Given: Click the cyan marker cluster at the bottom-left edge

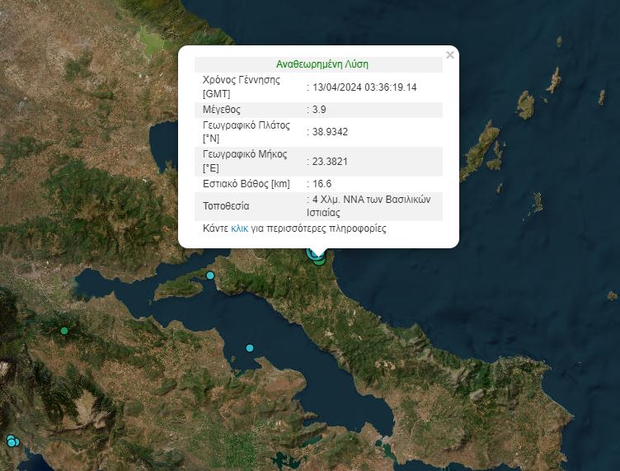Looking at the screenshot, I should click(12, 441).
